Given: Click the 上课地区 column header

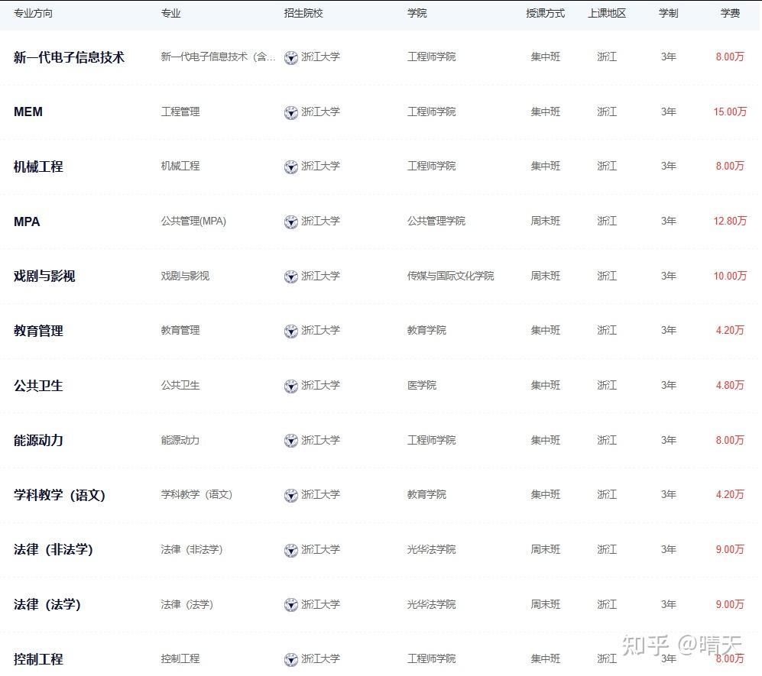Looking at the screenshot, I should tap(607, 13).
